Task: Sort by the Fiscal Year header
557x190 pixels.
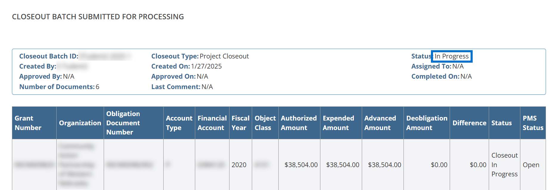Action: click(x=240, y=123)
